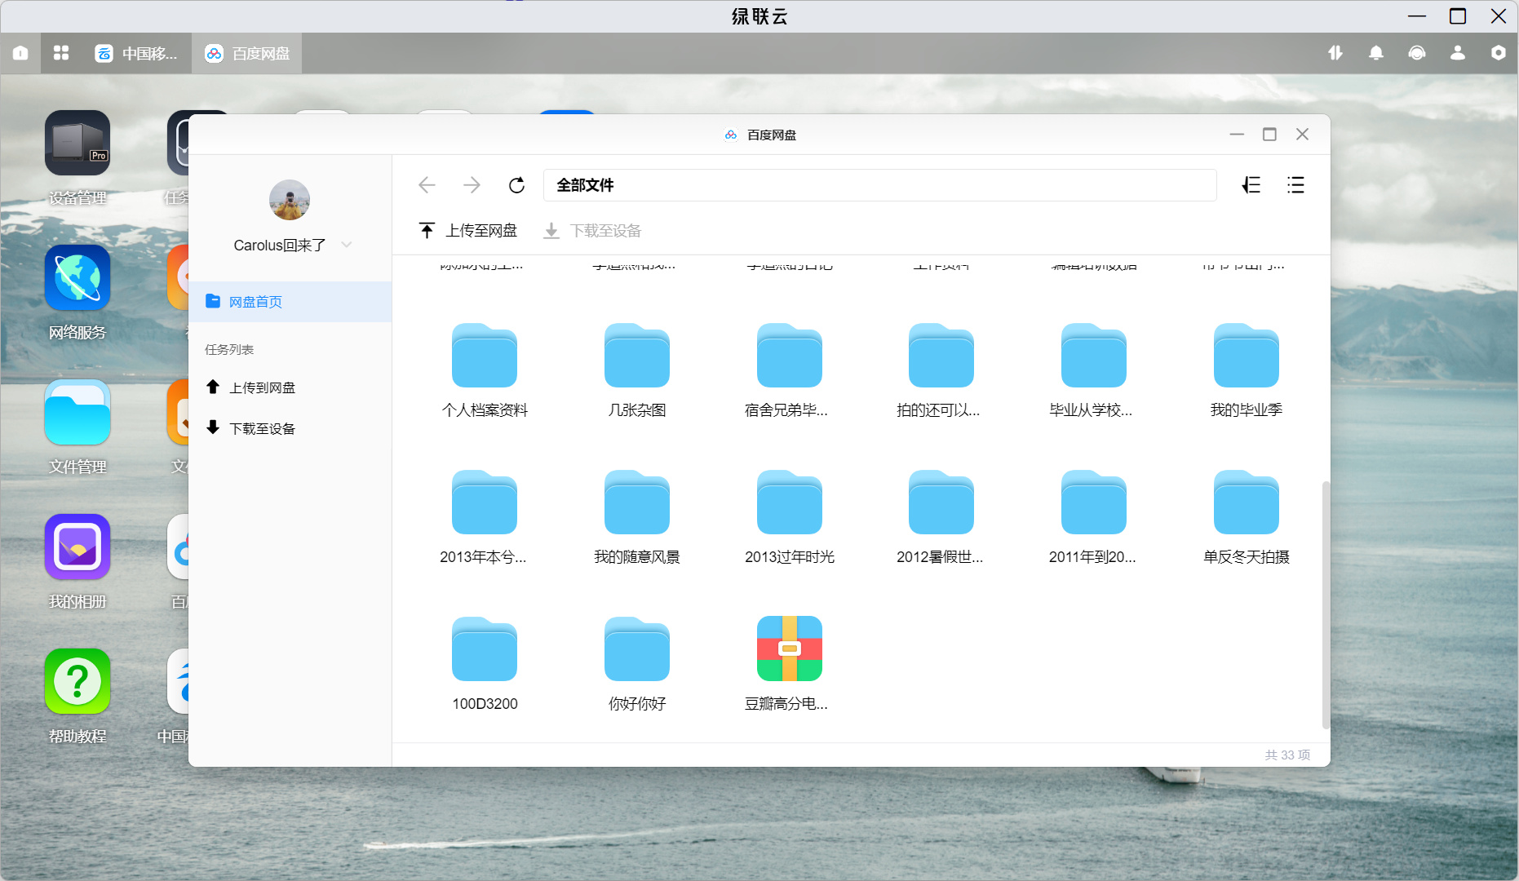The width and height of the screenshot is (1519, 881).
Task: Go forward with the right arrow
Action: pyautogui.click(x=472, y=185)
